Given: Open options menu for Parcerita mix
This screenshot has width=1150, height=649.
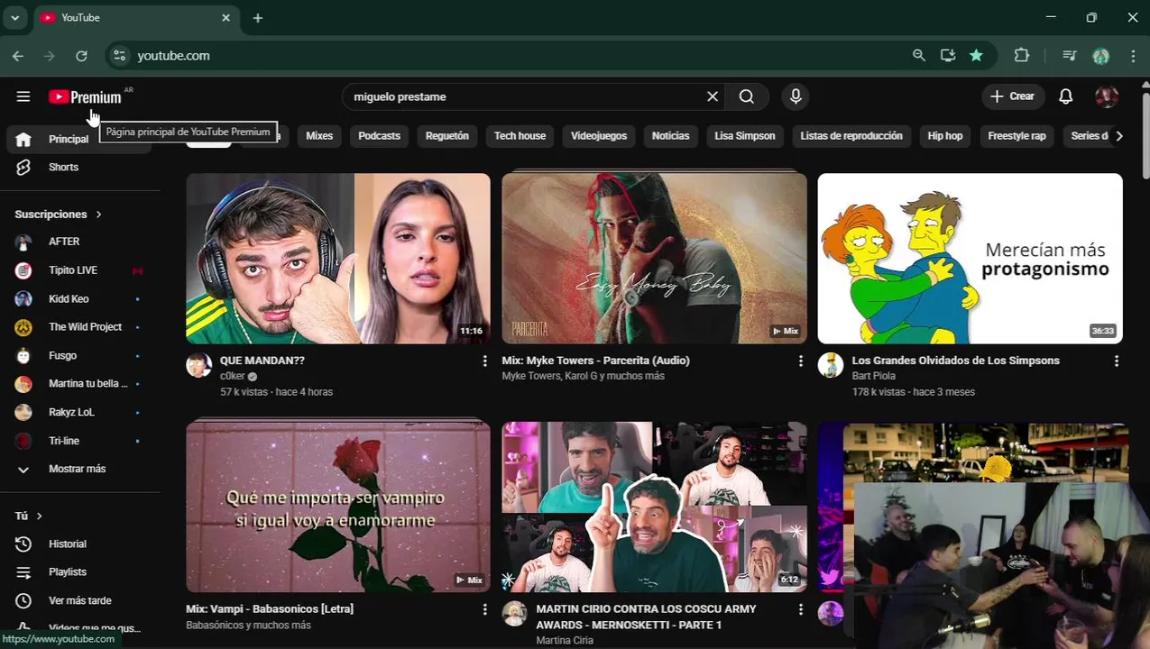Looking at the screenshot, I should [x=800, y=361].
